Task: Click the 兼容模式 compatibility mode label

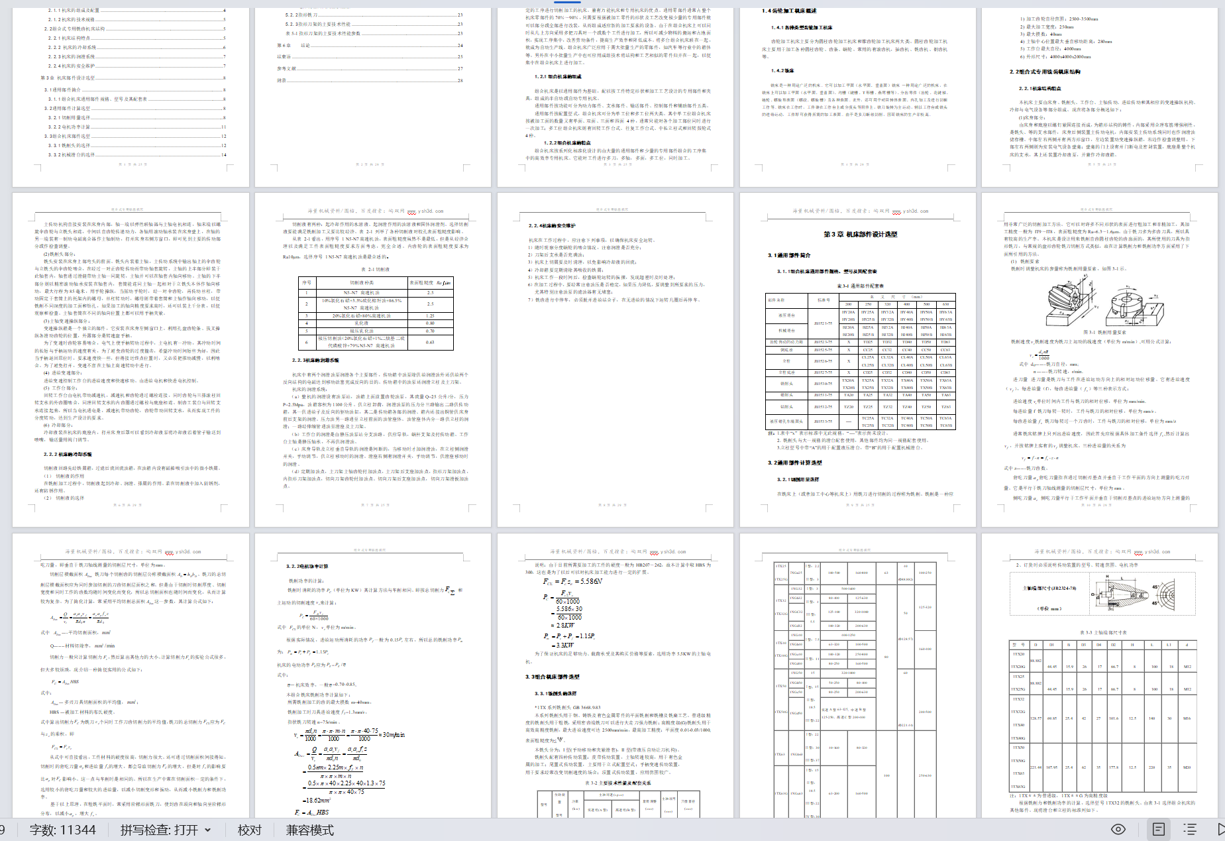Action: pos(310,830)
